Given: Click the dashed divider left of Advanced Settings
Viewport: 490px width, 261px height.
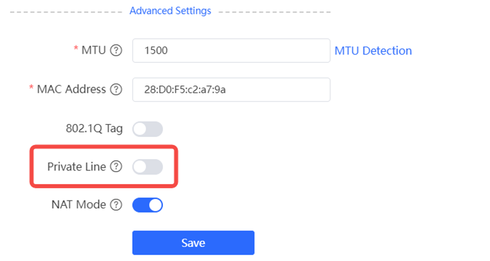Looking at the screenshot, I should tap(66, 12).
